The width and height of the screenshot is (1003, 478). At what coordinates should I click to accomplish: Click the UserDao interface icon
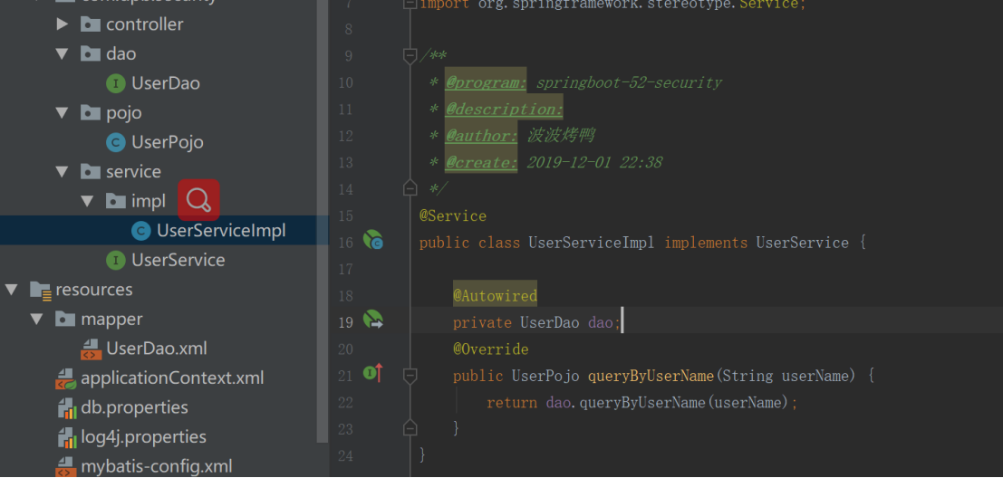tap(115, 83)
